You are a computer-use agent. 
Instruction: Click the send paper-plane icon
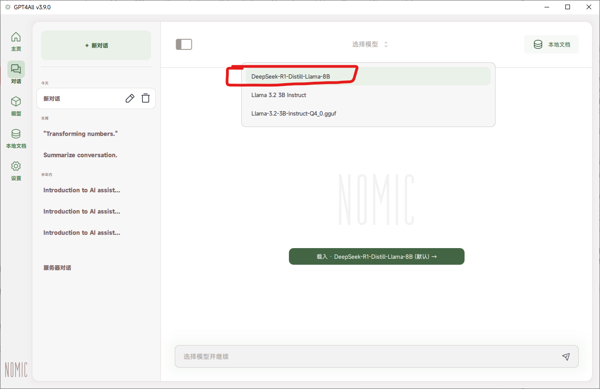(x=566, y=357)
